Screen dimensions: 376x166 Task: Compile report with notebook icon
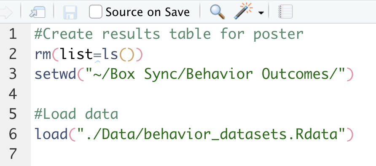285,11
